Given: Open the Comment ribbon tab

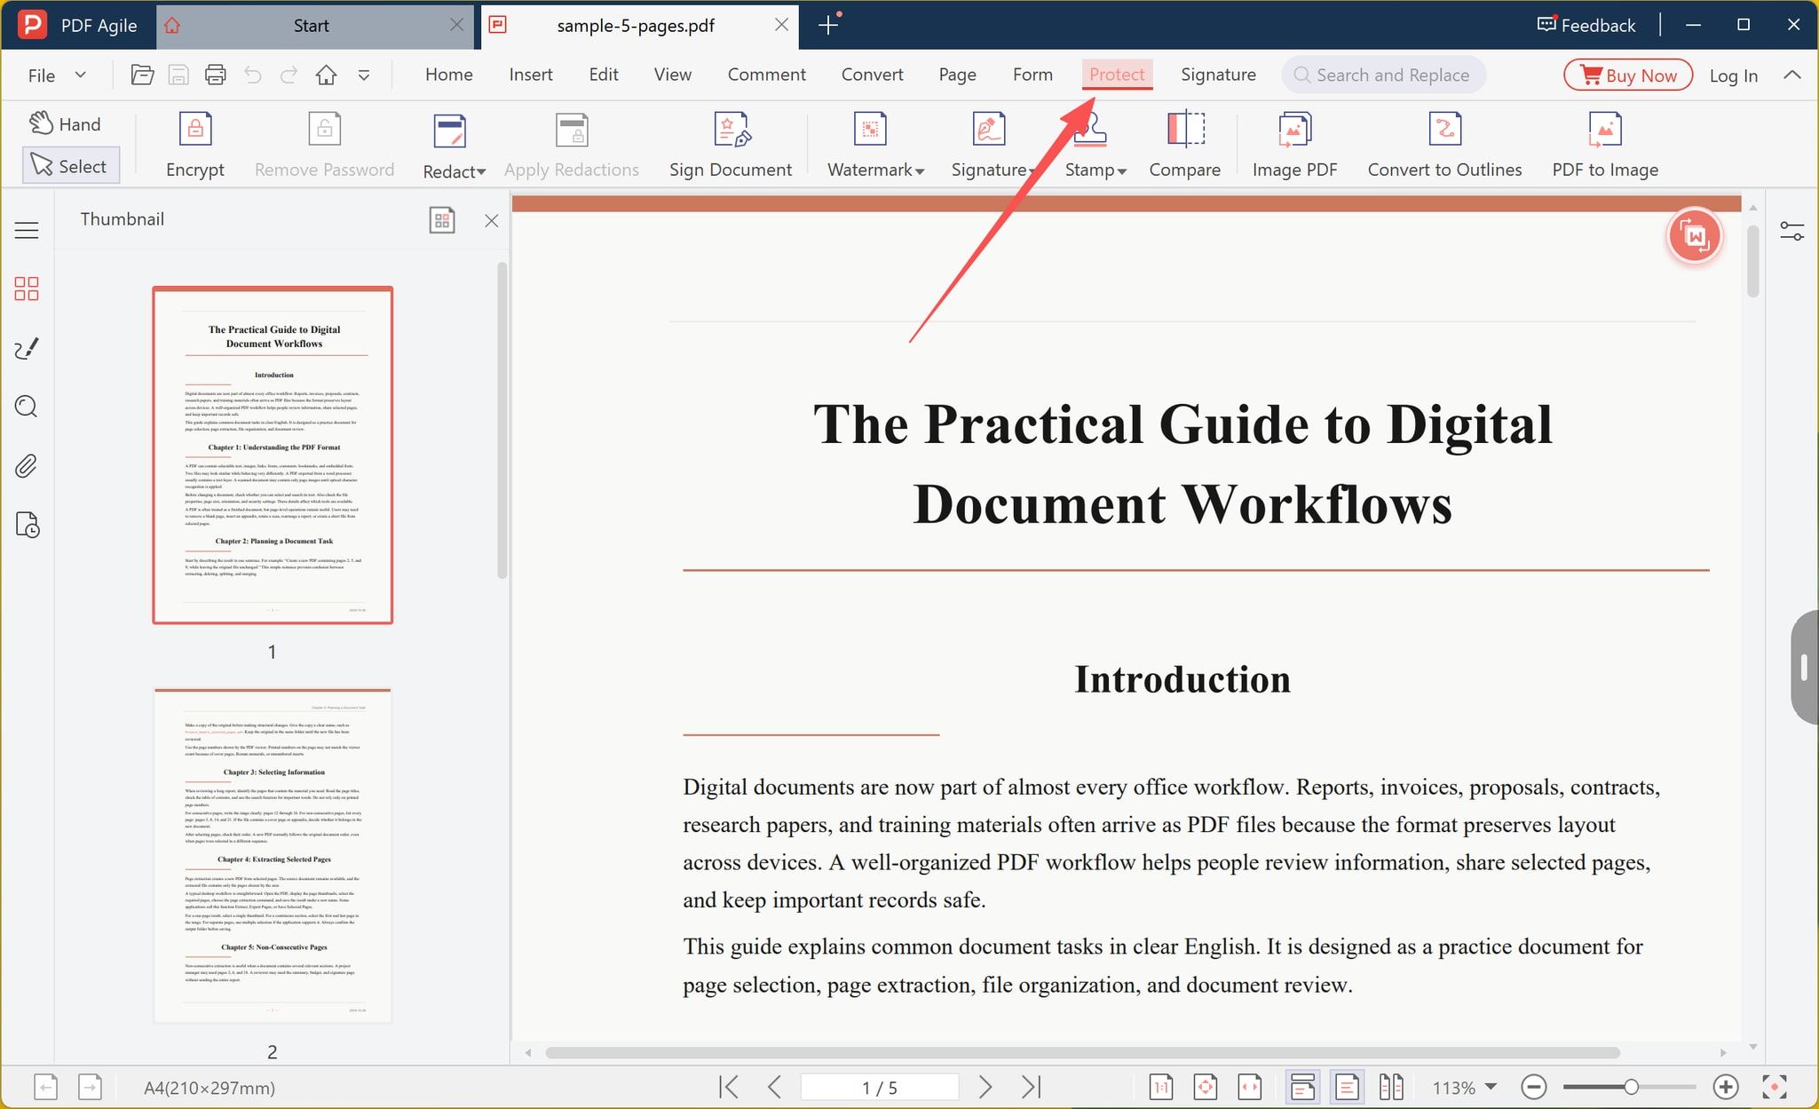Looking at the screenshot, I should (766, 75).
